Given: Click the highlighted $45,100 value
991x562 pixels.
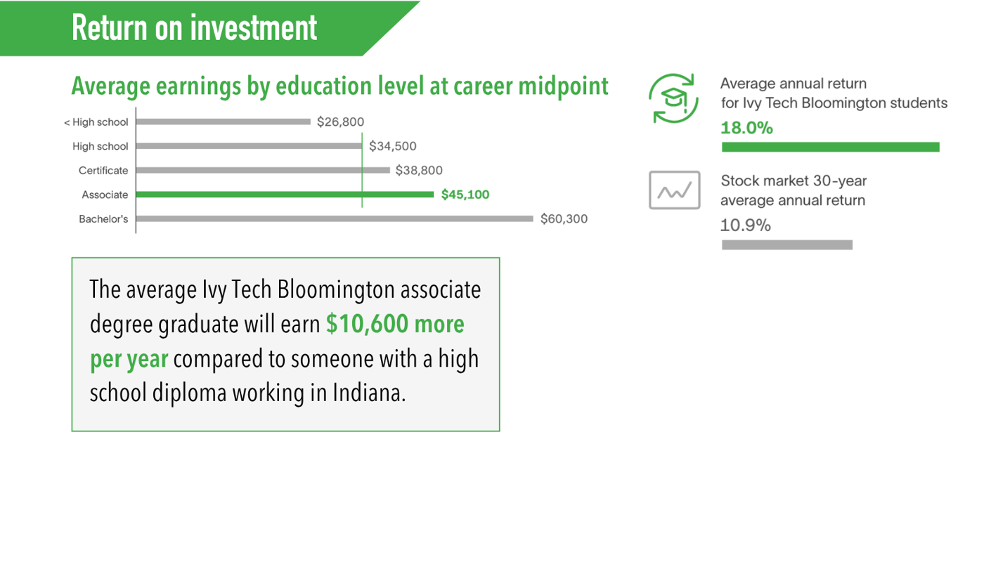Looking at the screenshot, I should 465,195.
